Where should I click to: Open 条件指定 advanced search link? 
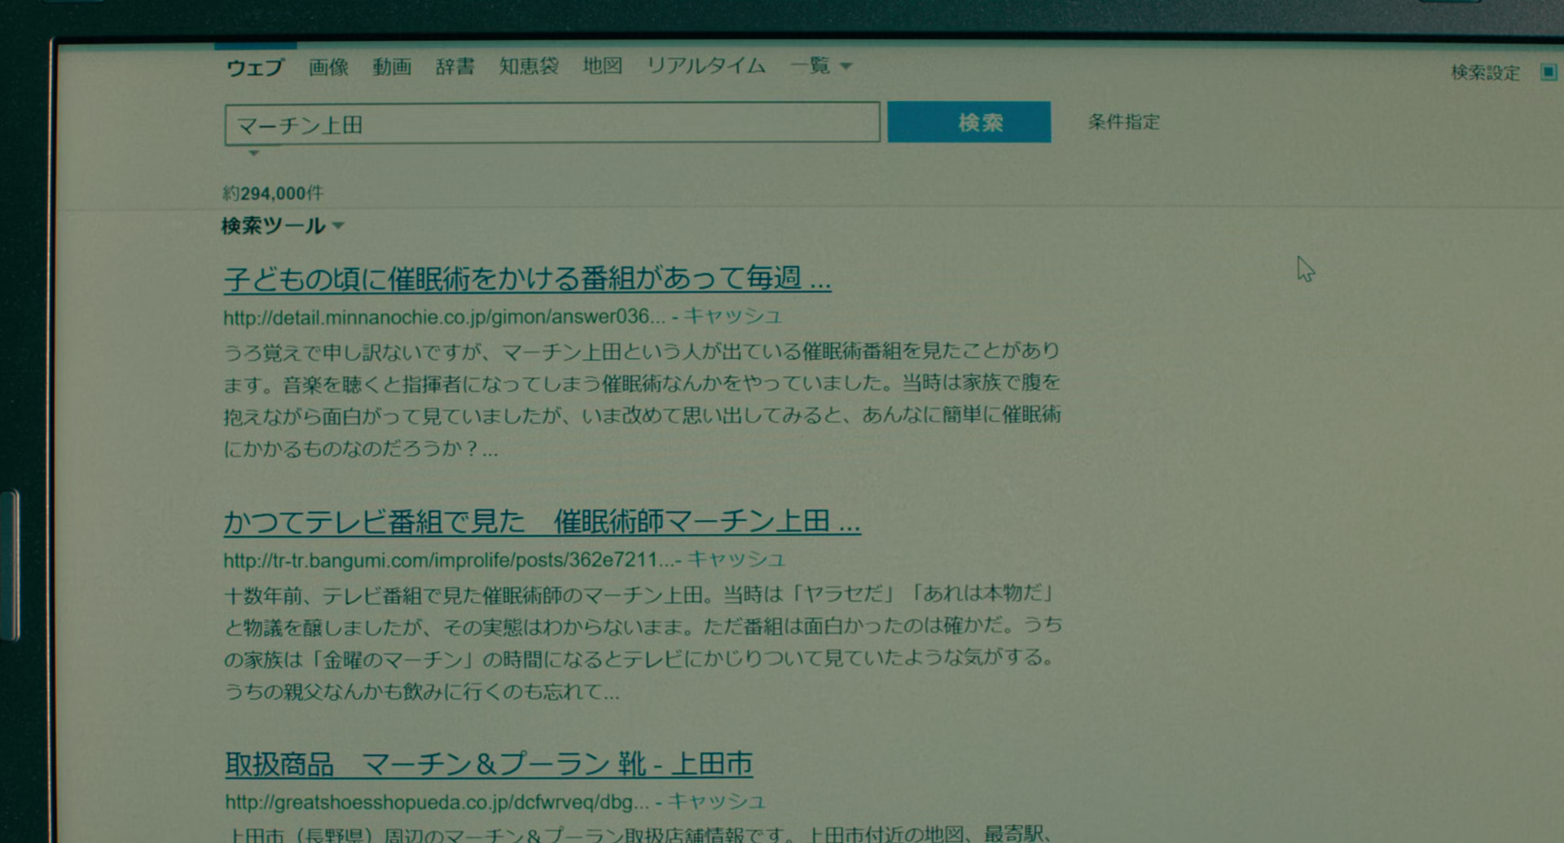pyautogui.click(x=1123, y=122)
